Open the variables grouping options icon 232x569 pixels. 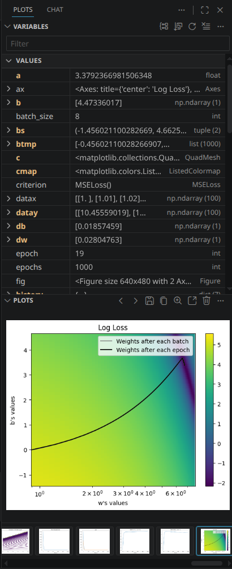pyautogui.click(x=164, y=27)
